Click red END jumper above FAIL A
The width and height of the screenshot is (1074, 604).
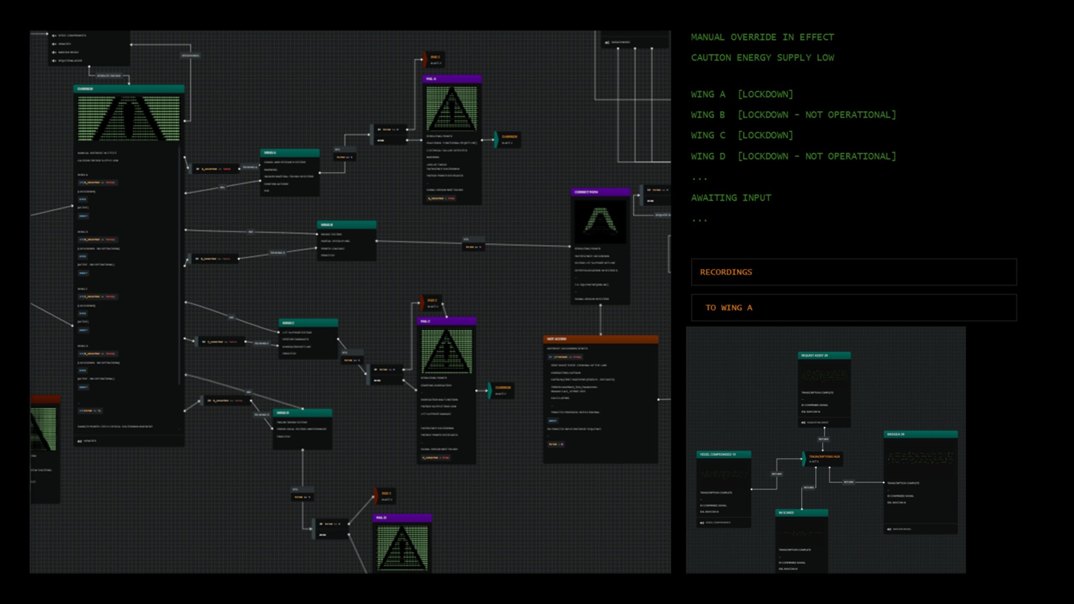coord(425,60)
